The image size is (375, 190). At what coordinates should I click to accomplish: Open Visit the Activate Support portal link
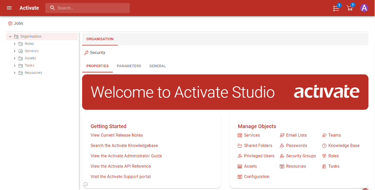click(121, 176)
